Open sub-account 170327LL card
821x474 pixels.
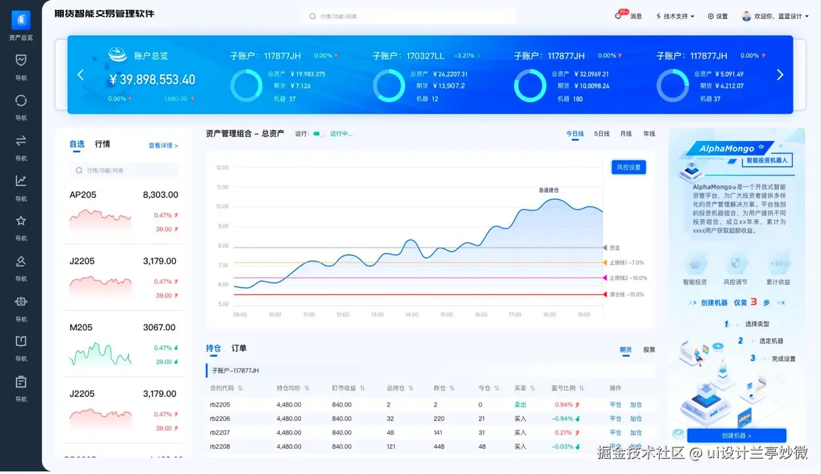427,78
